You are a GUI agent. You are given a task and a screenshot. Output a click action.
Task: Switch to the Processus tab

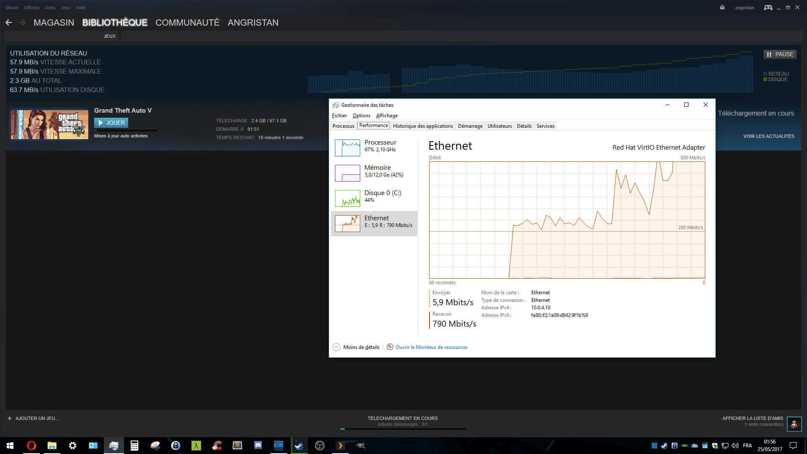coord(343,126)
